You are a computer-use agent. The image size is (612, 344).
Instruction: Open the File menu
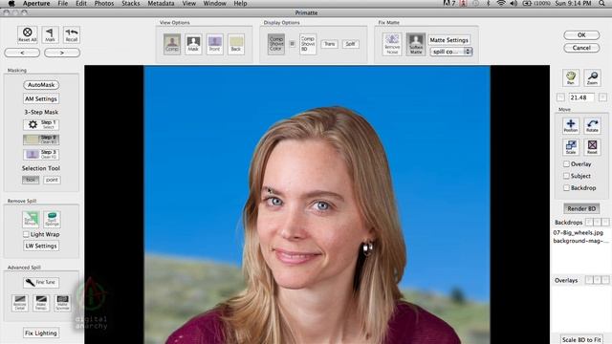[62, 4]
